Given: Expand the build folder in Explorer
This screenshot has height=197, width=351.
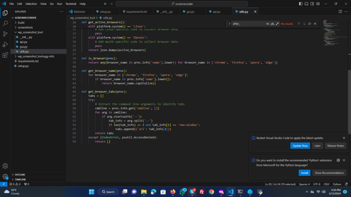Looking at the screenshot, I should tap(21, 23).
